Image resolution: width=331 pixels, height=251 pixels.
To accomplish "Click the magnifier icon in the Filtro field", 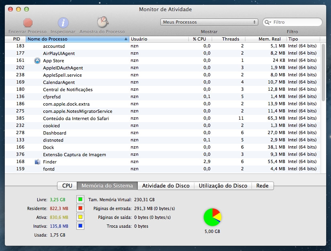I will 268,22.
